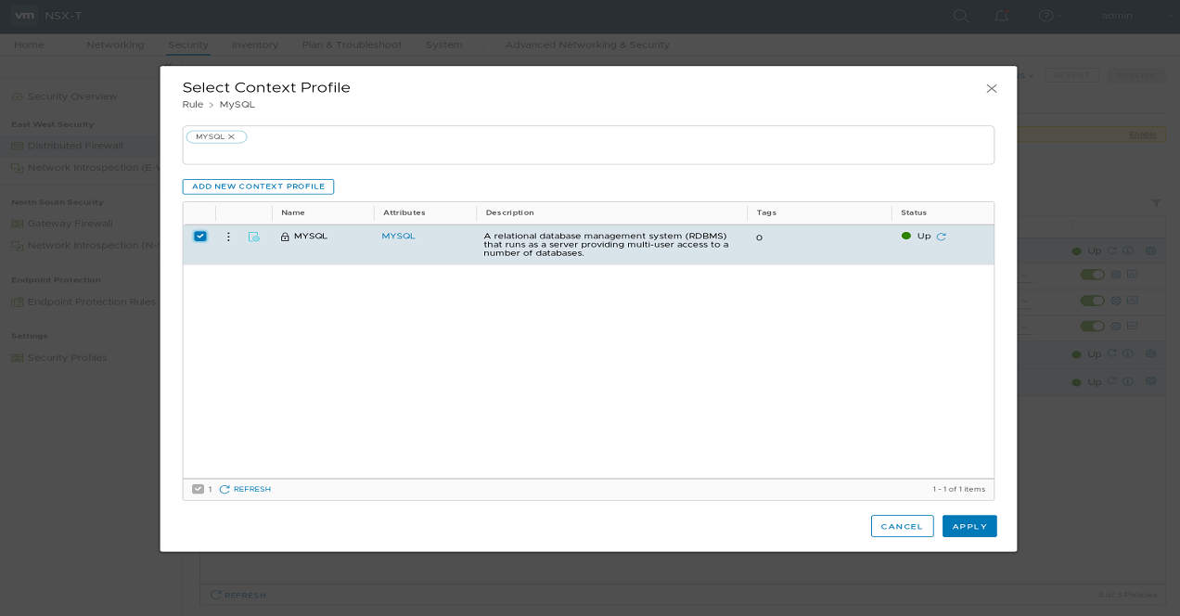The height and width of the screenshot is (616, 1180).
Task: Select the Security tab
Action: click(188, 45)
